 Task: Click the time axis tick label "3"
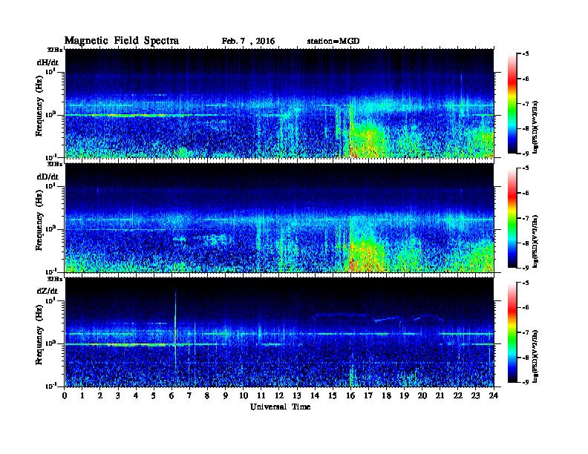click(119, 396)
